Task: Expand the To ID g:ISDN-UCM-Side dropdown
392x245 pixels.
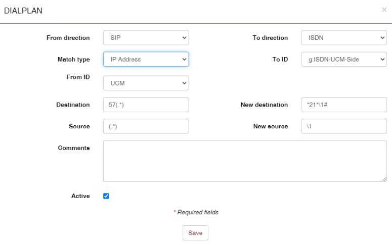Action: [343, 59]
